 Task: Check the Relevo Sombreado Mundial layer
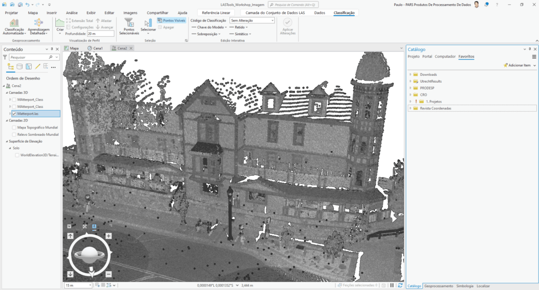pyautogui.click(x=14, y=134)
